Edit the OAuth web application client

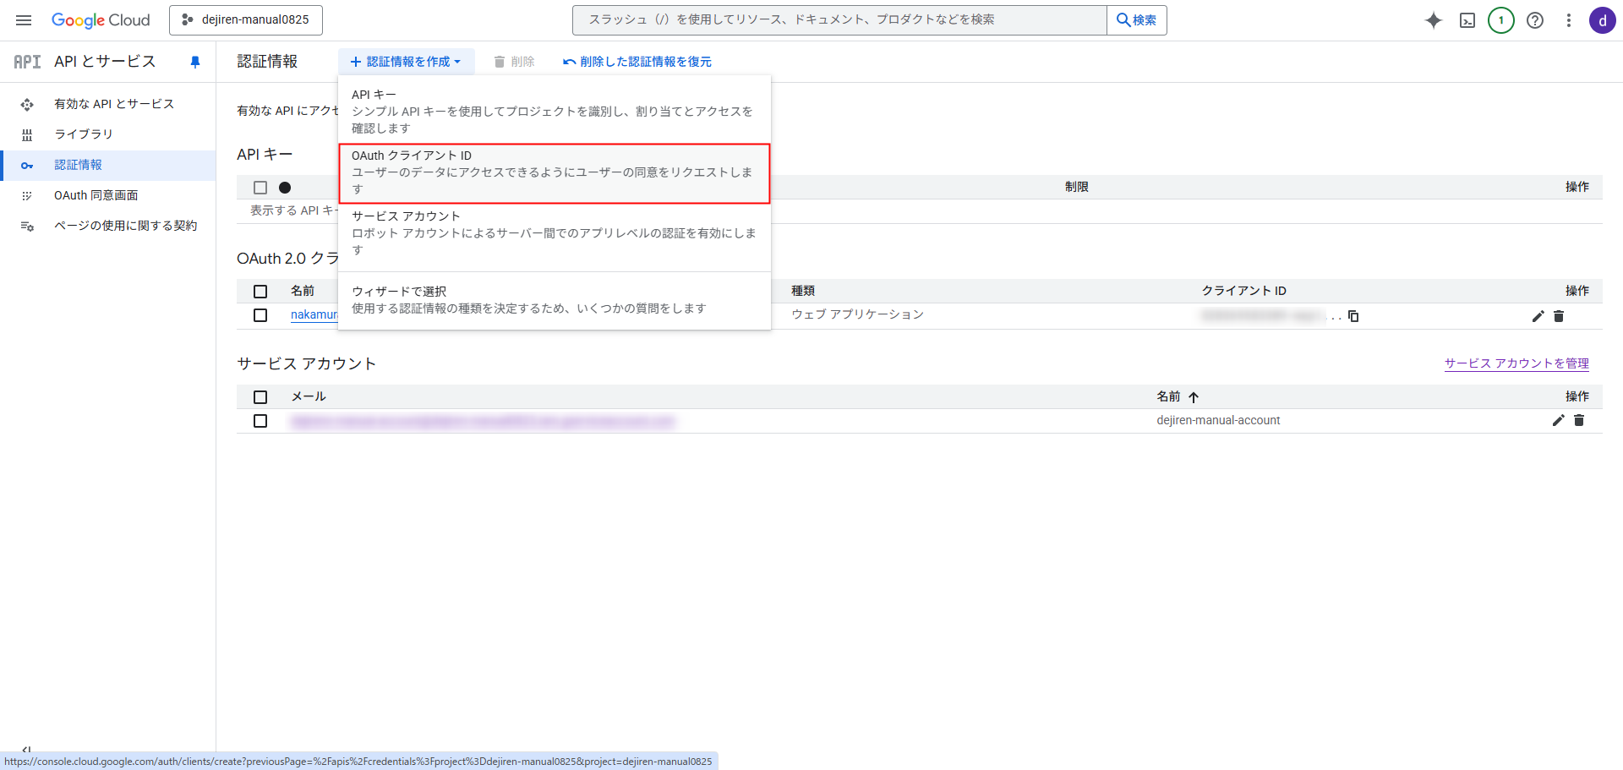tap(1538, 316)
